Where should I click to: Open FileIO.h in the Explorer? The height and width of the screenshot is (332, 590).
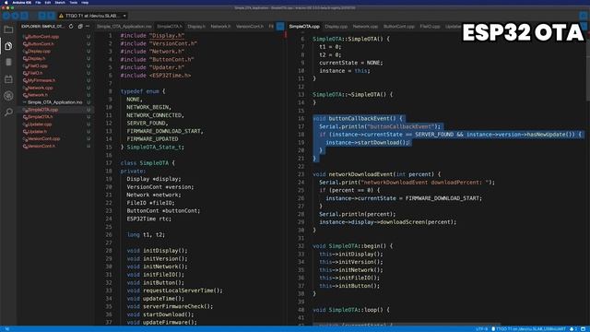(x=56, y=73)
